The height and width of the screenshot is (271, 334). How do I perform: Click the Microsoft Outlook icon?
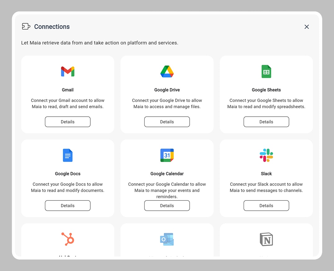[167, 239]
